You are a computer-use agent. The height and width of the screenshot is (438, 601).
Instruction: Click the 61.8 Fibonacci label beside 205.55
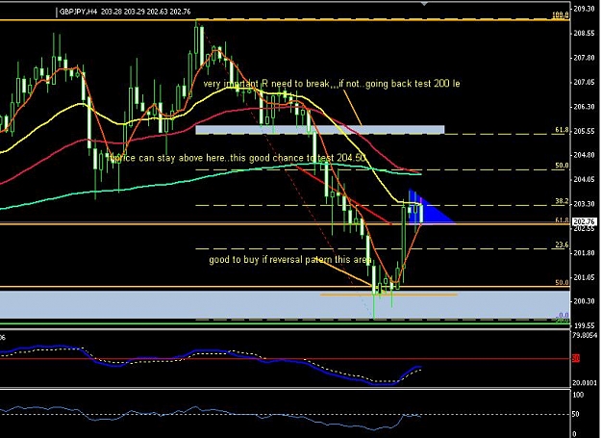click(562, 130)
